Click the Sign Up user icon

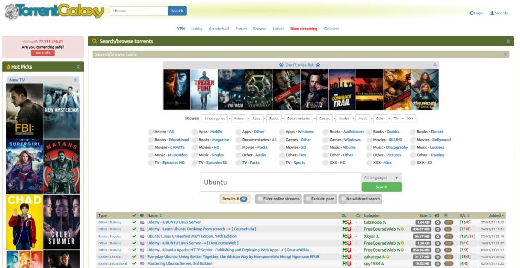[492, 13]
